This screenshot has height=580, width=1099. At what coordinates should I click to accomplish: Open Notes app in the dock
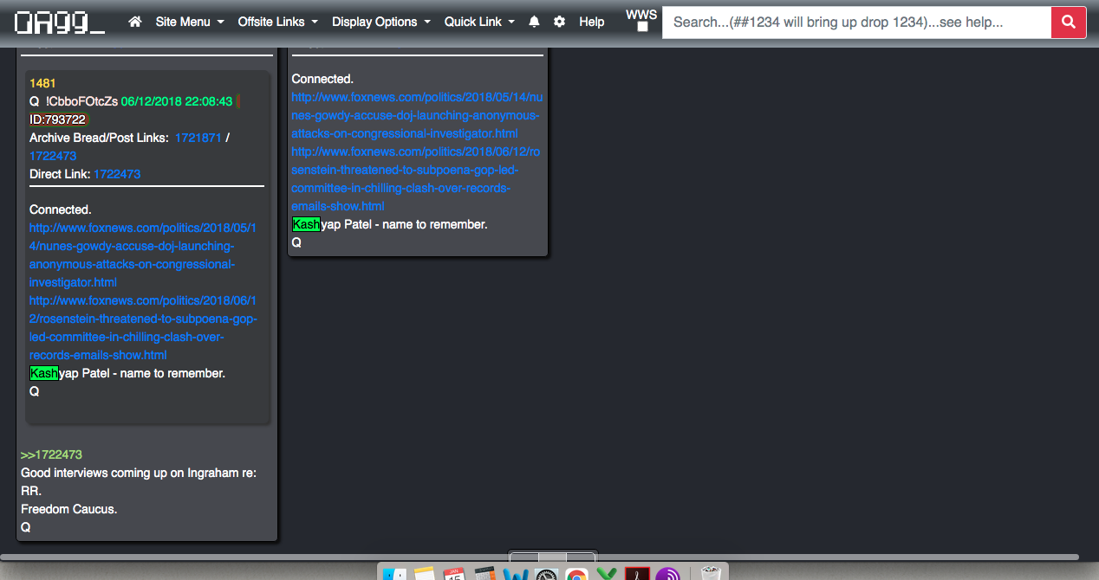pyautogui.click(x=424, y=575)
